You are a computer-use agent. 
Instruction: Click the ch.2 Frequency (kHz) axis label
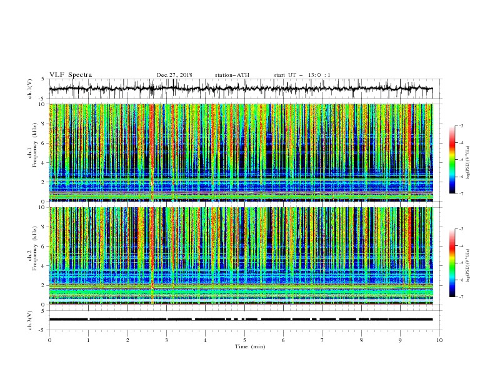(32, 253)
